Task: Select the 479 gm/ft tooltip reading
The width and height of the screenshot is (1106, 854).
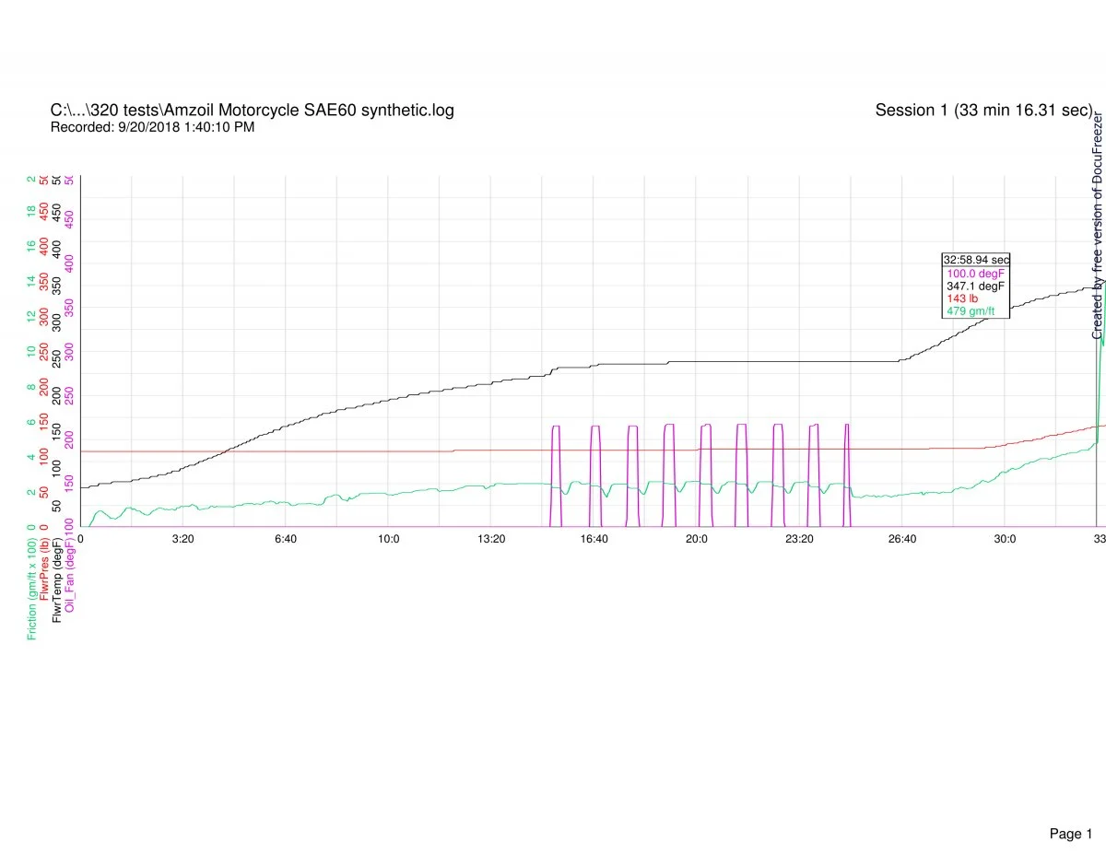Action: click(x=971, y=311)
